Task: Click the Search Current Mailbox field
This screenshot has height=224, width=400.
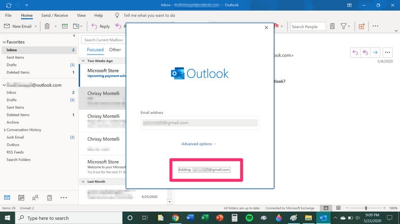Action: point(104,40)
